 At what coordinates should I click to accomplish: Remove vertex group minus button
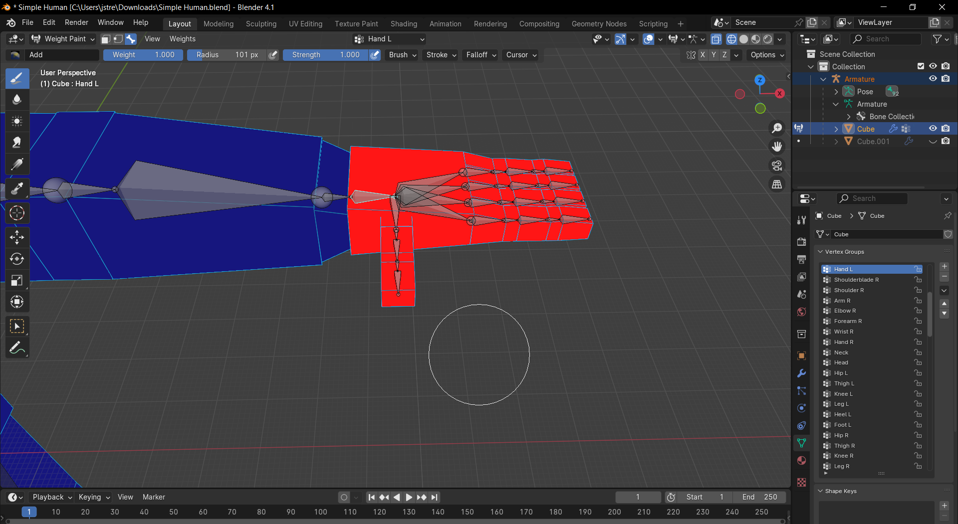tap(944, 277)
